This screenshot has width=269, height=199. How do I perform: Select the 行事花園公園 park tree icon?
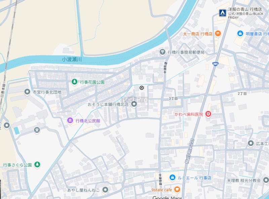coord(74,82)
